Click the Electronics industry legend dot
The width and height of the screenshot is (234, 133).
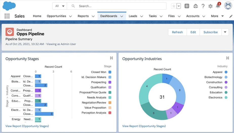click(x=226, y=98)
